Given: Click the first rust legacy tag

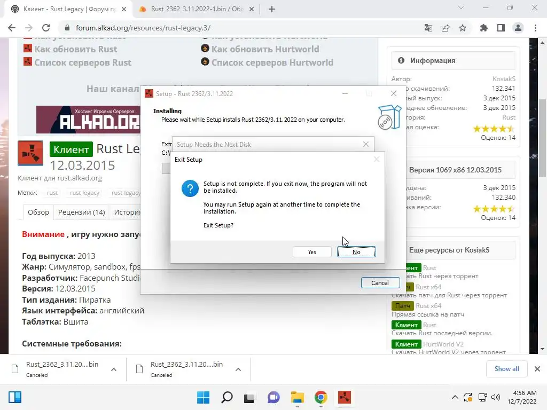Looking at the screenshot, I should 84,193.
